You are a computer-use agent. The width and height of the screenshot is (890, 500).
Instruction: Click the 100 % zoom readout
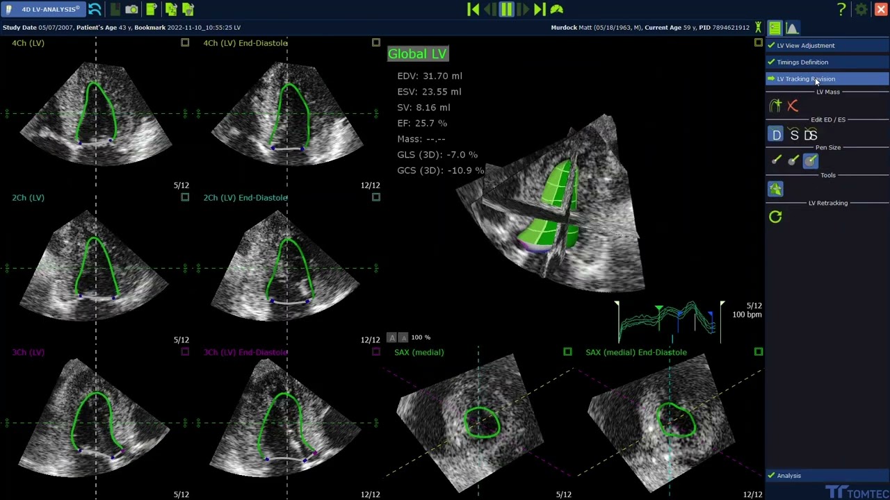click(421, 337)
